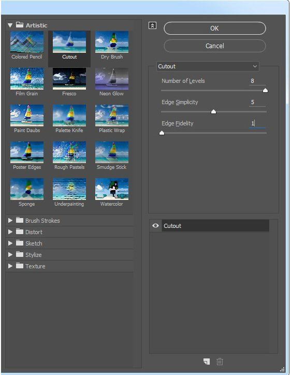Toggle Cutout effect layer visibility eye
291x375 pixels.
coord(155,225)
